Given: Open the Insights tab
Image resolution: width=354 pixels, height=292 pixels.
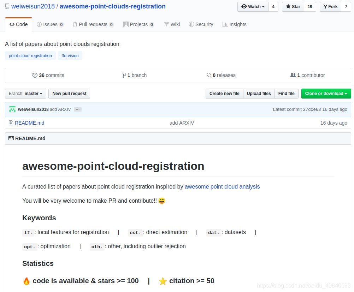Looking at the screenshot, I should click(234, 24).
